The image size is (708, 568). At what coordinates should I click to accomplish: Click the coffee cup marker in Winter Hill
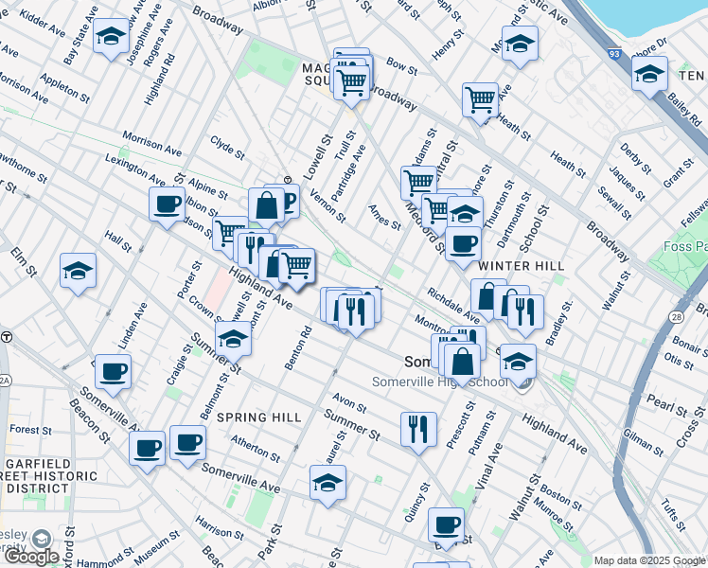[x=463, y=244]
